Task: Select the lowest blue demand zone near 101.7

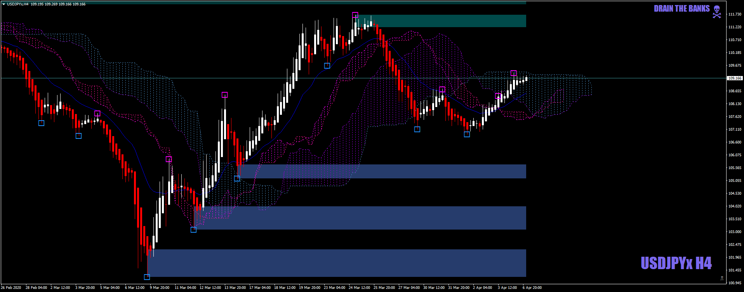Action: point(337,263)
